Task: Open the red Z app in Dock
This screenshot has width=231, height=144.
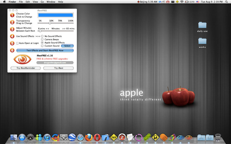Action: pos(122,138)
